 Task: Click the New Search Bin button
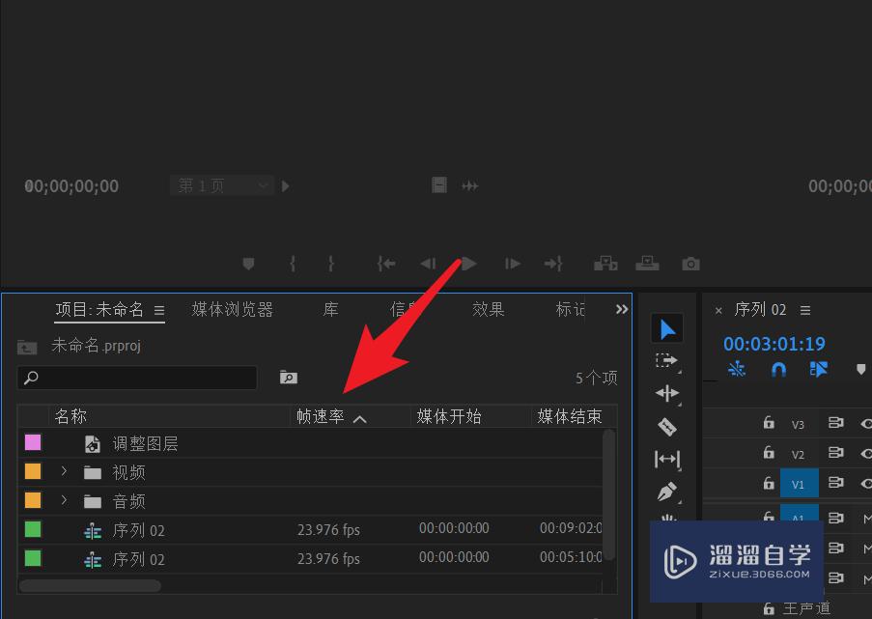[x=287, y=377]
